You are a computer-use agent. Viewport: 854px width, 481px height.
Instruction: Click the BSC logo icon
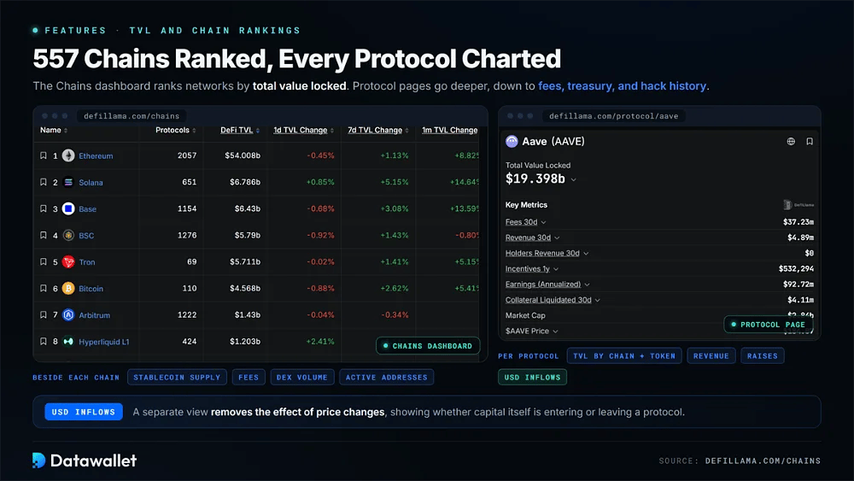[68, 235]
